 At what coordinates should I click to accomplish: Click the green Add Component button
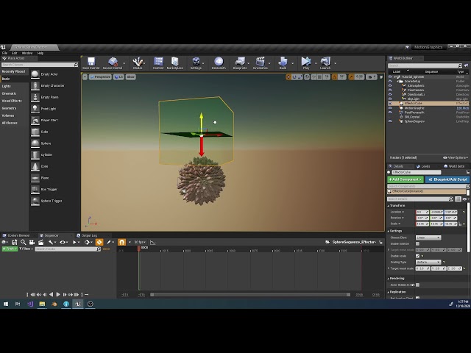(406, 179)
